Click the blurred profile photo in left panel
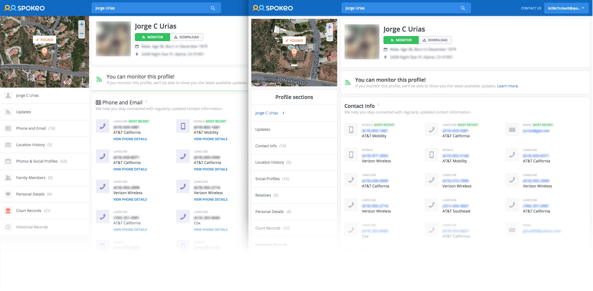 113,39
